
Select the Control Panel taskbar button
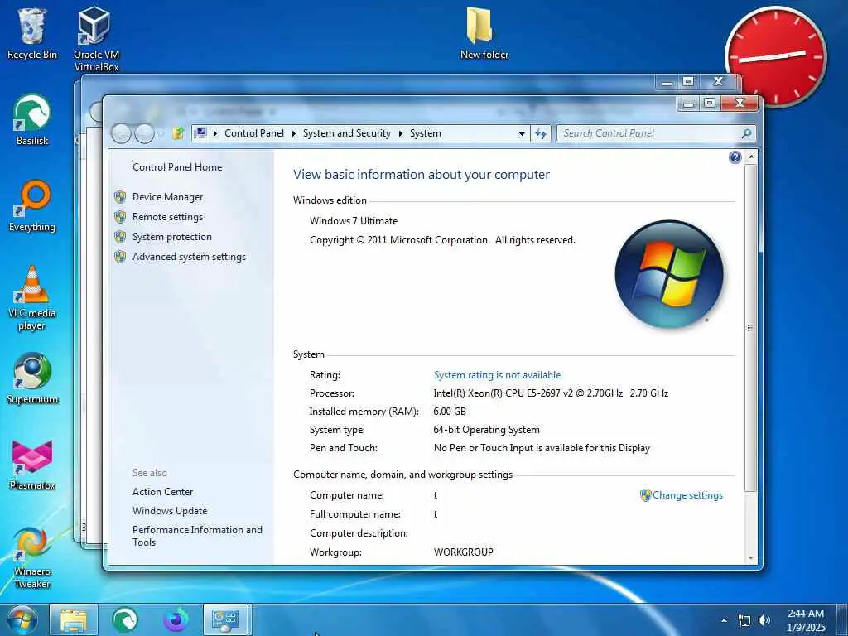pyautogui.click(x=226, y=619)
